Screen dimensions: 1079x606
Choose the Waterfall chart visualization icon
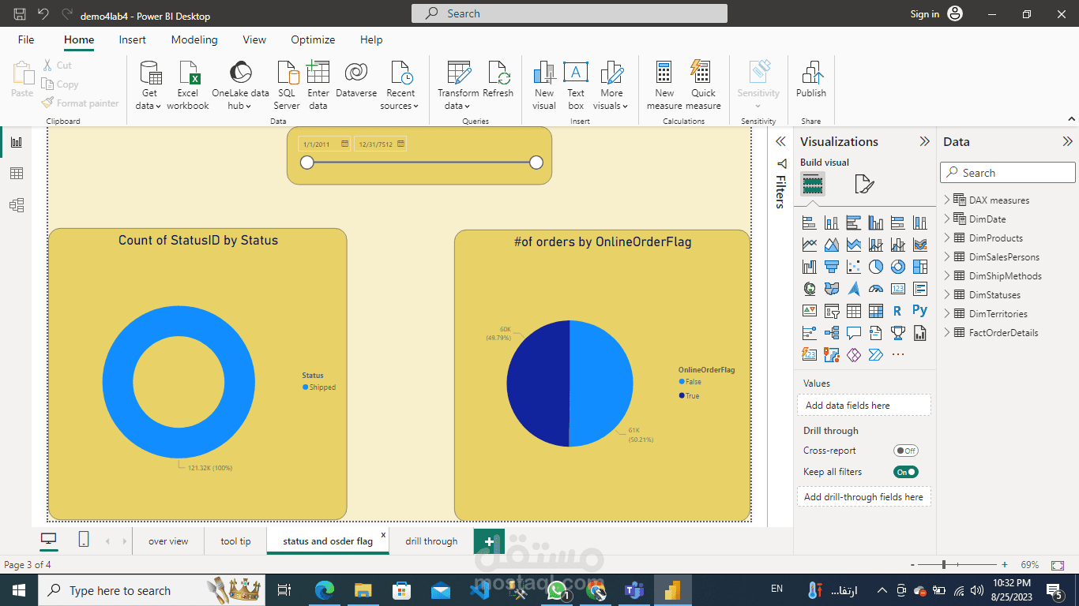click(809, 267)
